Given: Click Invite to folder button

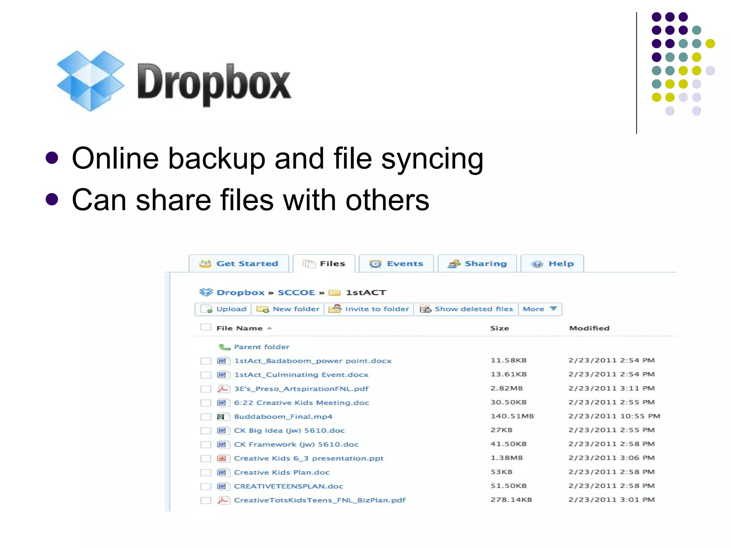Looking at the screenshot, I should [x=369, y=309].
